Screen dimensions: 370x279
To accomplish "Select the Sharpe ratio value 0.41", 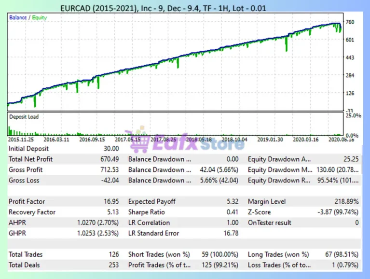I will click(x=233, y=212).
